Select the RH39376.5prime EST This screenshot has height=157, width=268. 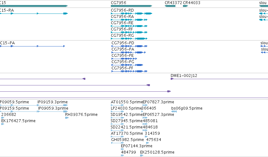point(67,118)
